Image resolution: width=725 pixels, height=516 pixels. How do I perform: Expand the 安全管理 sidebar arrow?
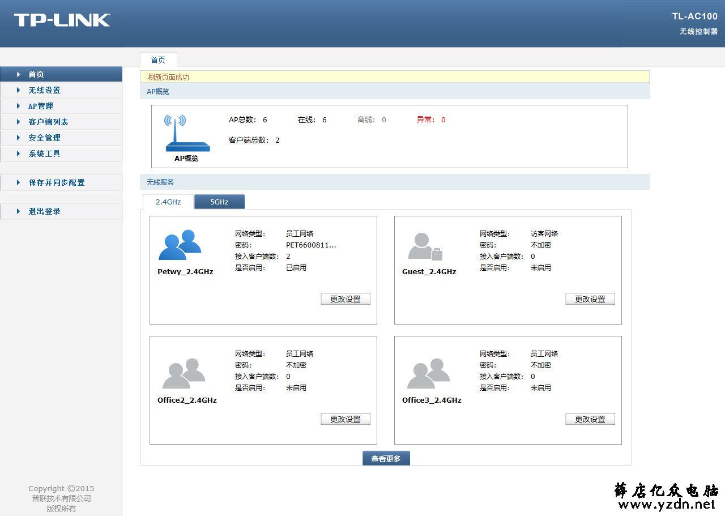click(x=19, y=138)
